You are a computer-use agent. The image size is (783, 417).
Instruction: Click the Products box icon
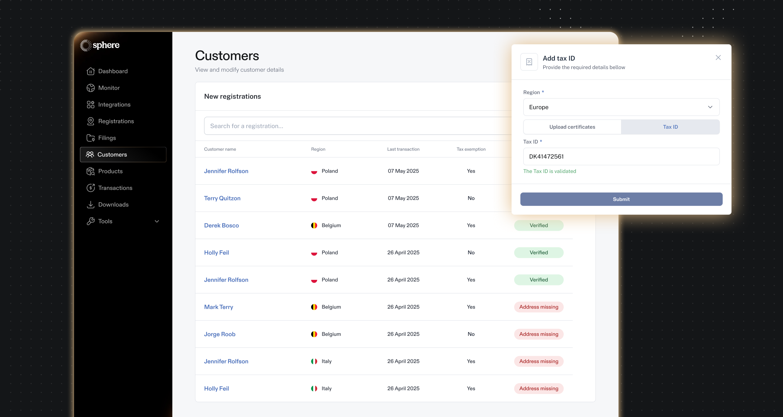[90, 171]
